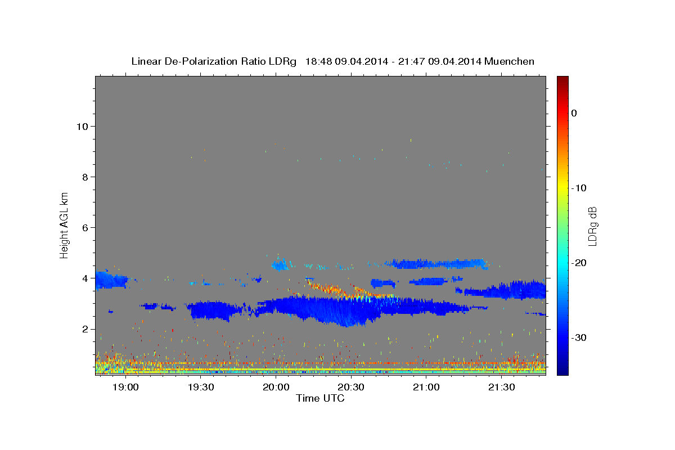Click the dark red top of the colorbar

562,82
